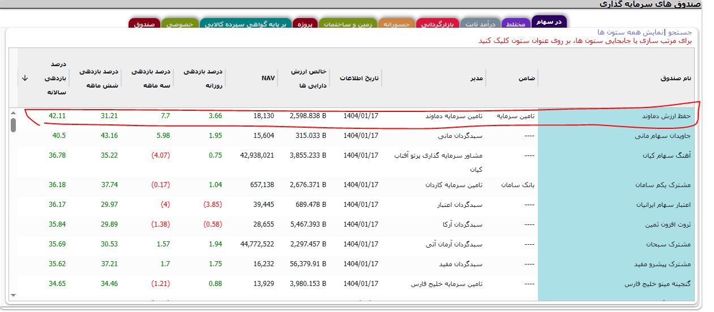
Task: Sort by the درصد بازدهی سه ماهه header
Action: pos(151,79)
